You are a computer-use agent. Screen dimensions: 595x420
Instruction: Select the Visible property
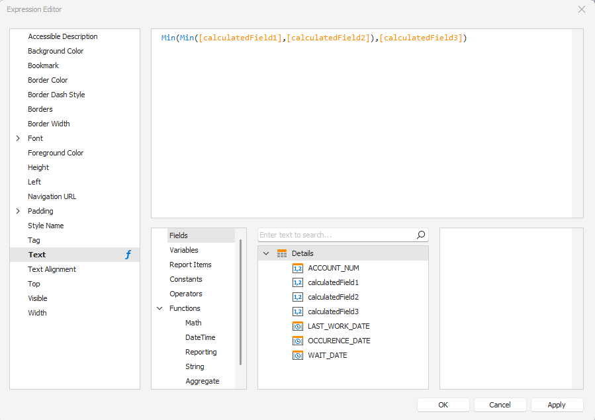pyautogui.click(x=38, y=298)
